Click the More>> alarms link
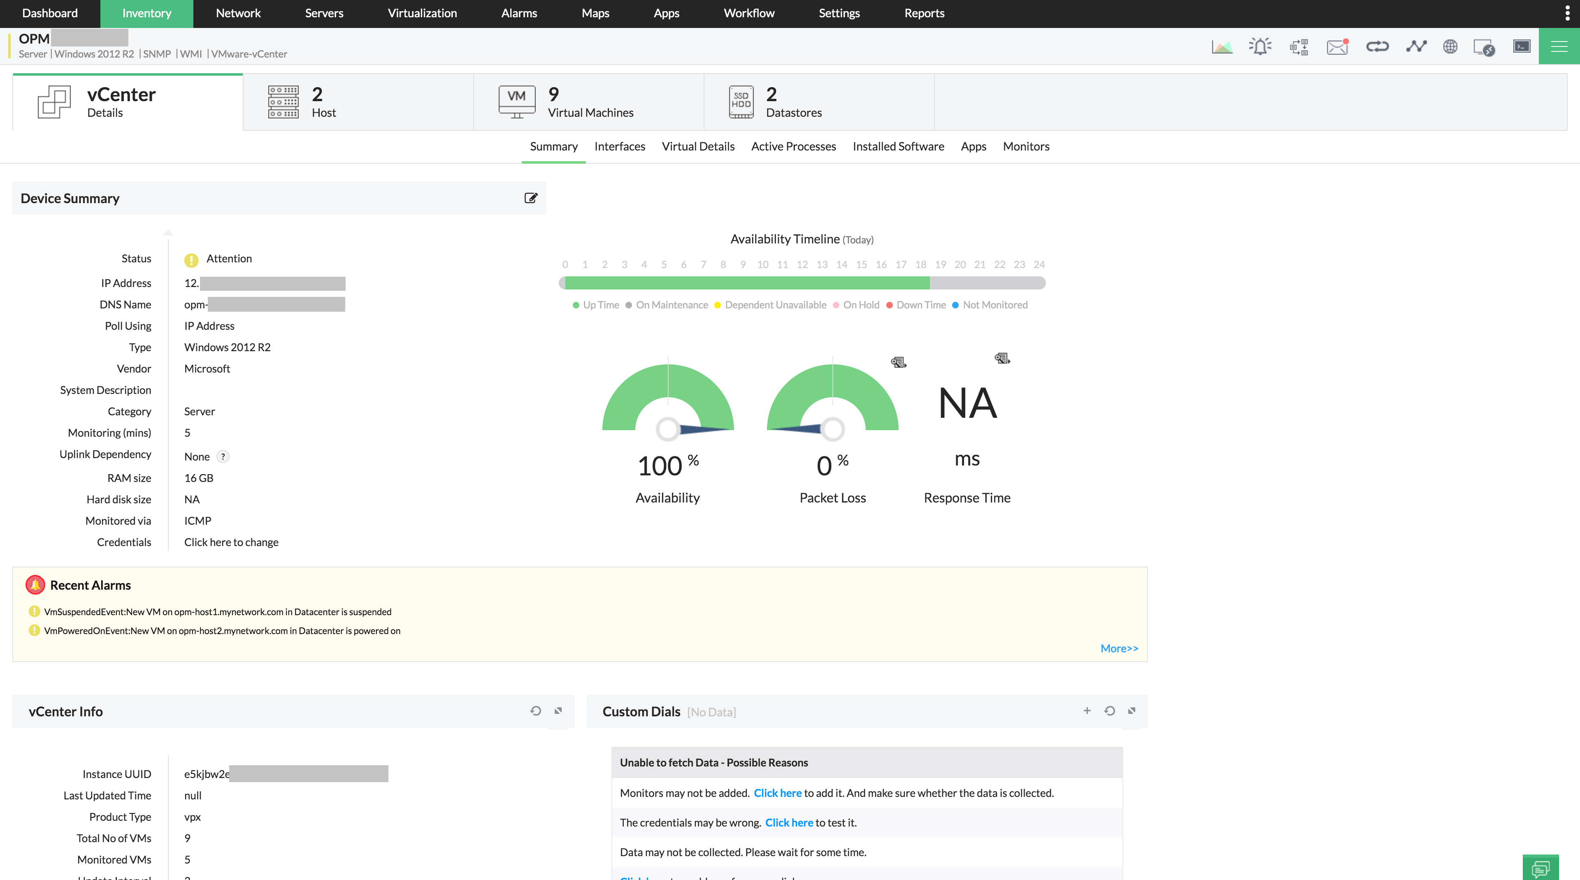This screenshot has height=880, width=1580. tap(1119, 648)
